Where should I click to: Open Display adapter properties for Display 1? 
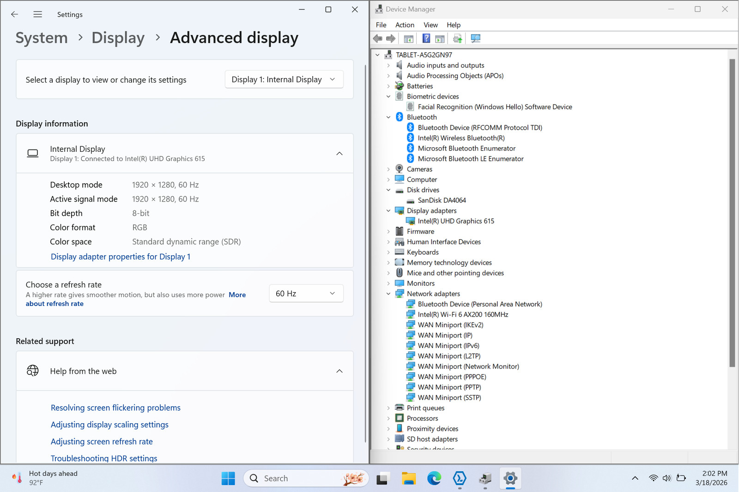click(x=121, y=257)
